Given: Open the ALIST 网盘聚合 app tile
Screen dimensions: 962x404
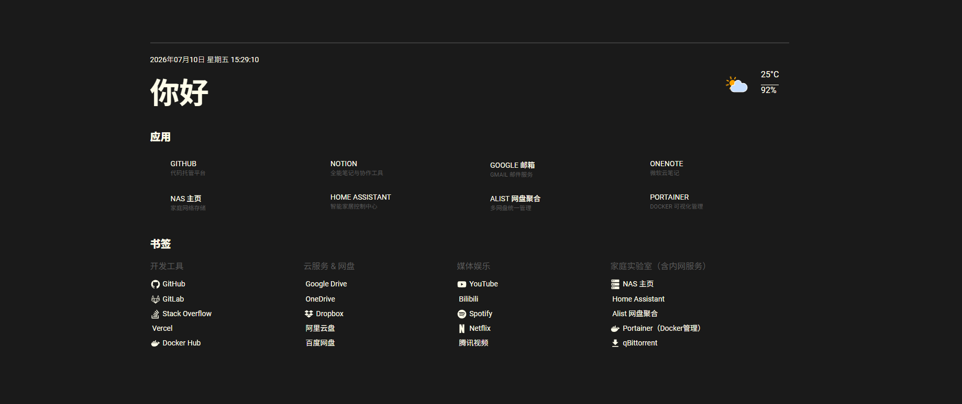Looking at the screenshot, I should tap(515, 203).
